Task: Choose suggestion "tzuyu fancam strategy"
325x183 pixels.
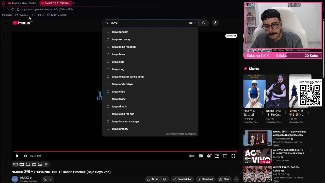Action: (x=150, y=121)
